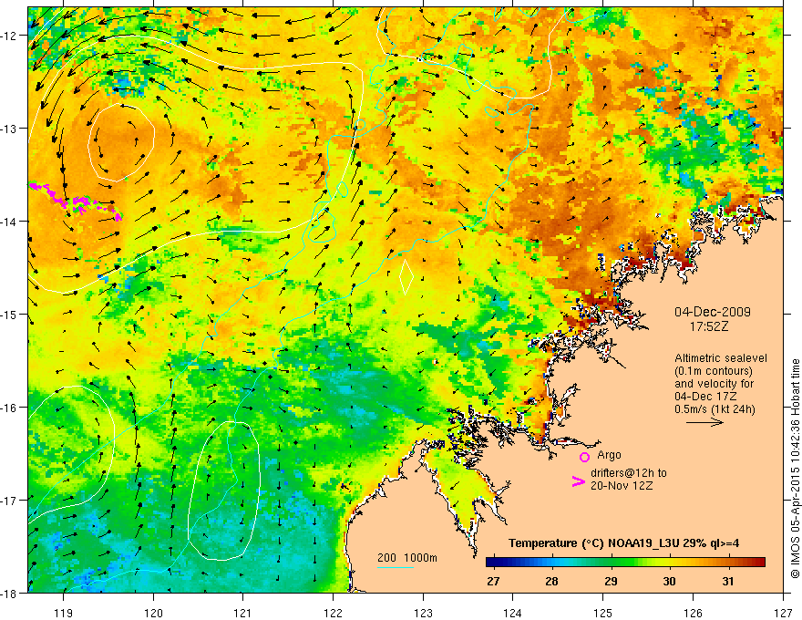Click longitude axis label 120

pyautogui.click(x=153, y=613)
